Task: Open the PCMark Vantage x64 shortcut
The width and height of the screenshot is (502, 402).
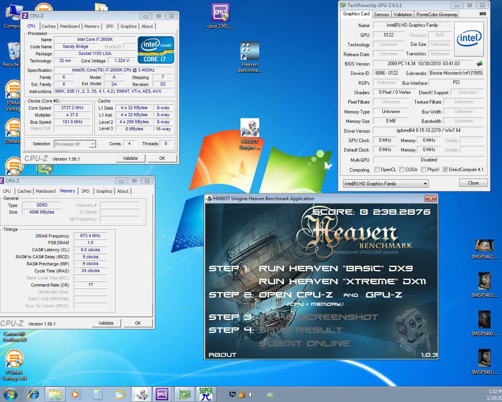Action: [x=14, y=365]
